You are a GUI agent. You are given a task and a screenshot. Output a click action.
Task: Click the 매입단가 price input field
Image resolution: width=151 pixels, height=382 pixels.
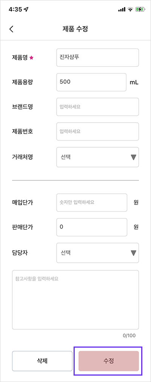tap(92, 203)
